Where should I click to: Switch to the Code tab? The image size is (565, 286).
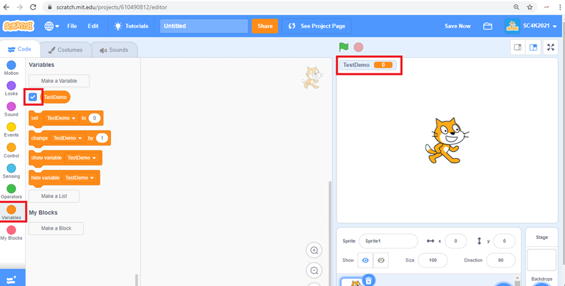coord(20,49)
